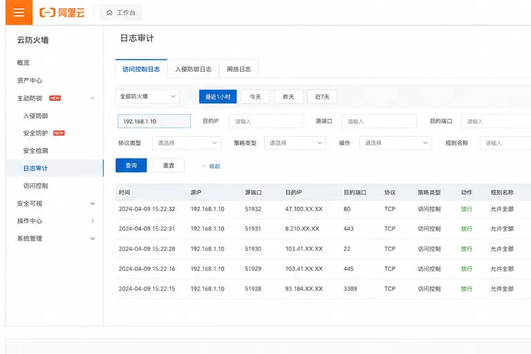The image size is (531, 354).
Task: Click the Aliyun logo
Action: [x=62, y=12]
